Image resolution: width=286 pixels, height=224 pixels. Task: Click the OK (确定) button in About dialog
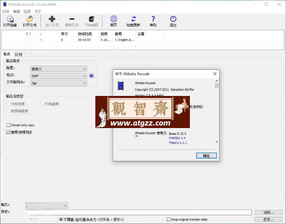pos(207,155)
